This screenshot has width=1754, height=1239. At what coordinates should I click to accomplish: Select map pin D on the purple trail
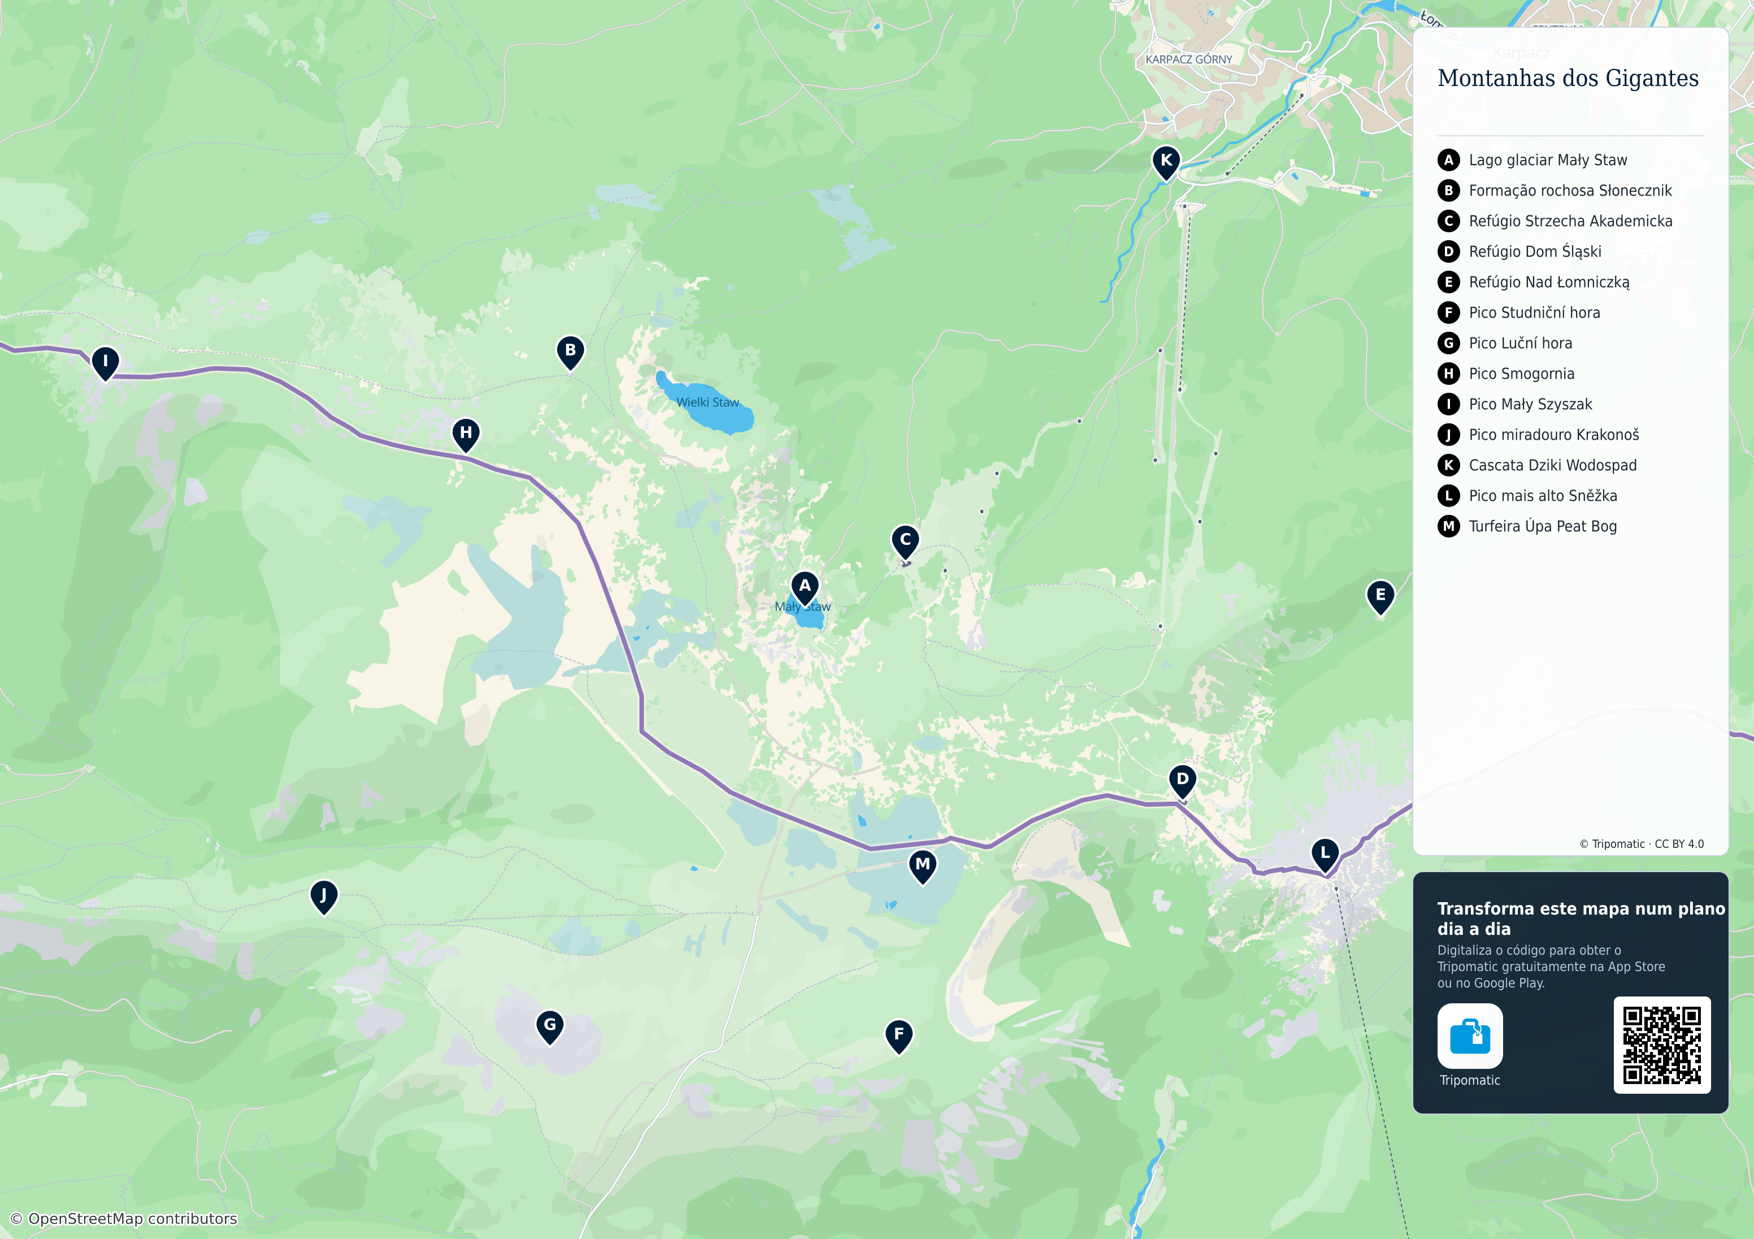[x=1183, y=781]
